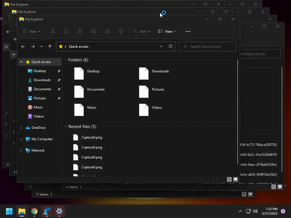Open the See more three-dots menu

coord(188,31)
